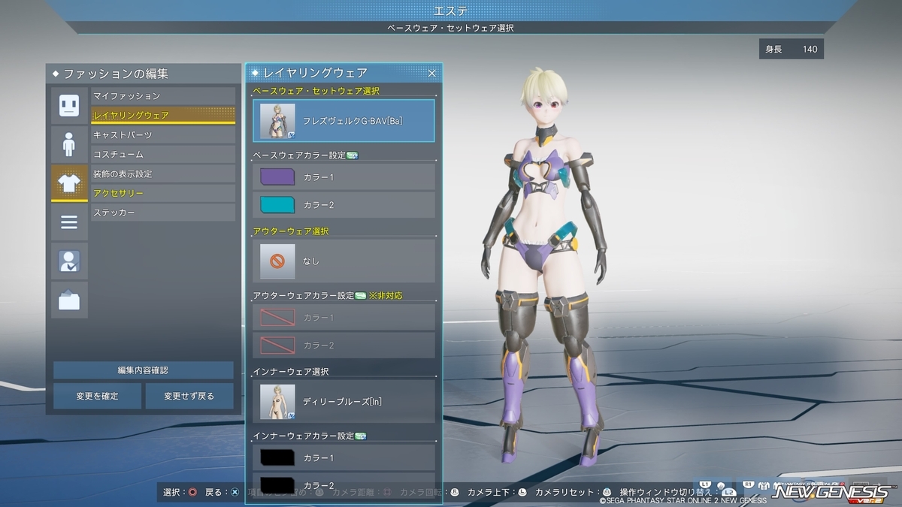Click the innerwear color setting palette icon
The width and height of the screenshot is (902, 507).
pyautogui.click(x=360, y=436)
